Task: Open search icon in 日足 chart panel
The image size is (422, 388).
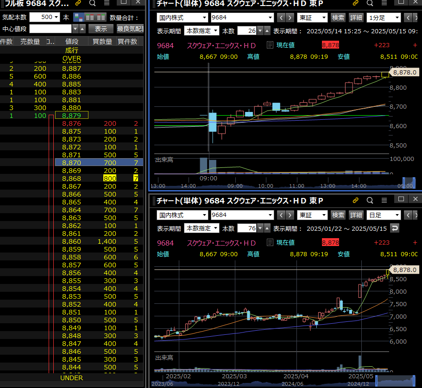Action: tap(370, 200)
